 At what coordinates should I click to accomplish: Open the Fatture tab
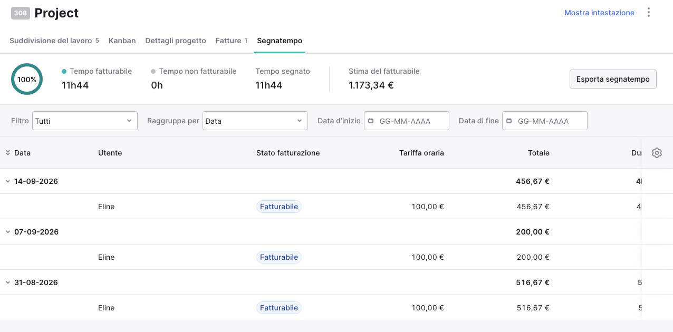[x=232, y=41]
